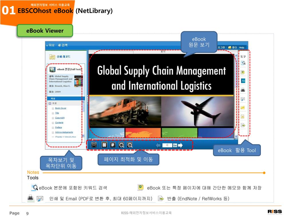Click the yellow document cite icon in tools sidebar
Image resolution: width=293 pixels, height=220 pixels.
[x=243, y=117]
